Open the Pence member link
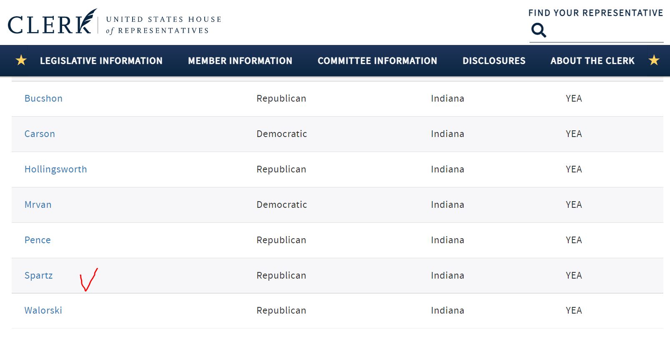 coord(38,240)
